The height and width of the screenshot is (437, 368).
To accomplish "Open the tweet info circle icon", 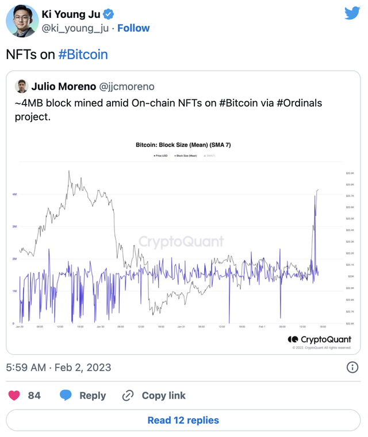I will point(352,367).
